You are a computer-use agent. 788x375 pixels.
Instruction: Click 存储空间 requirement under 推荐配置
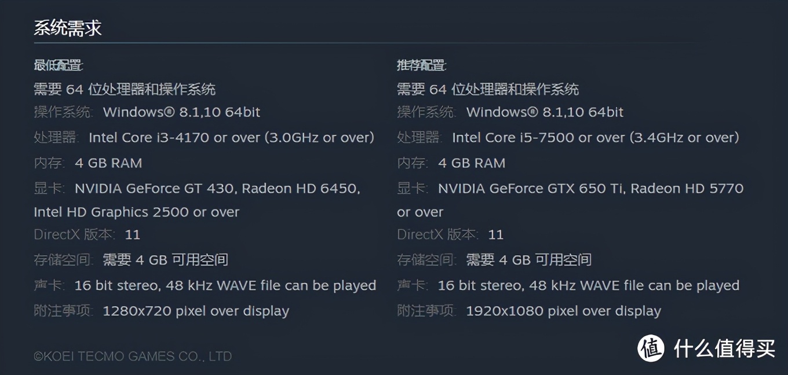click(x=494, y=260)
